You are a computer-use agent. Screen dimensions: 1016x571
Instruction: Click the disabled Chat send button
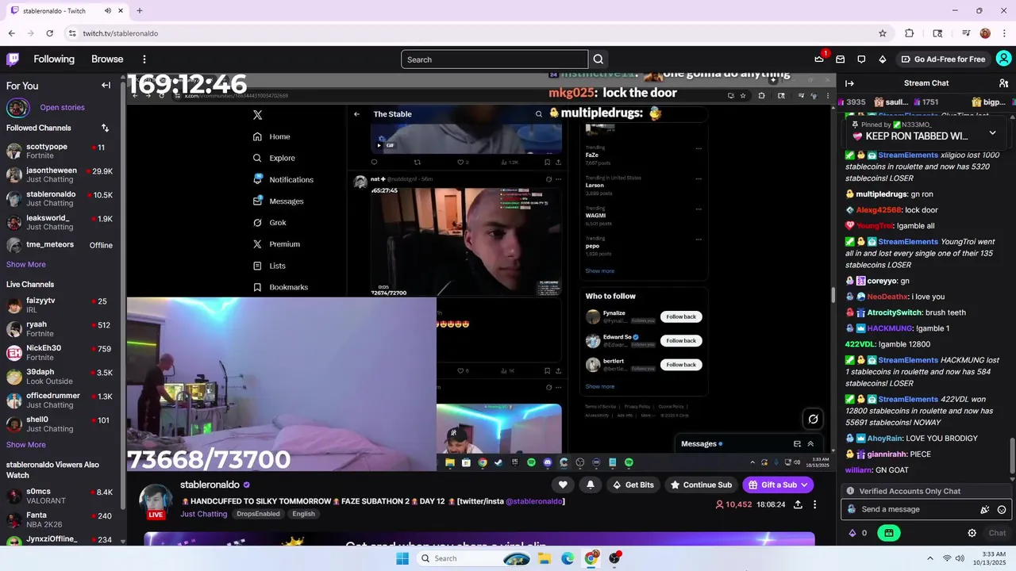point(997,533)
